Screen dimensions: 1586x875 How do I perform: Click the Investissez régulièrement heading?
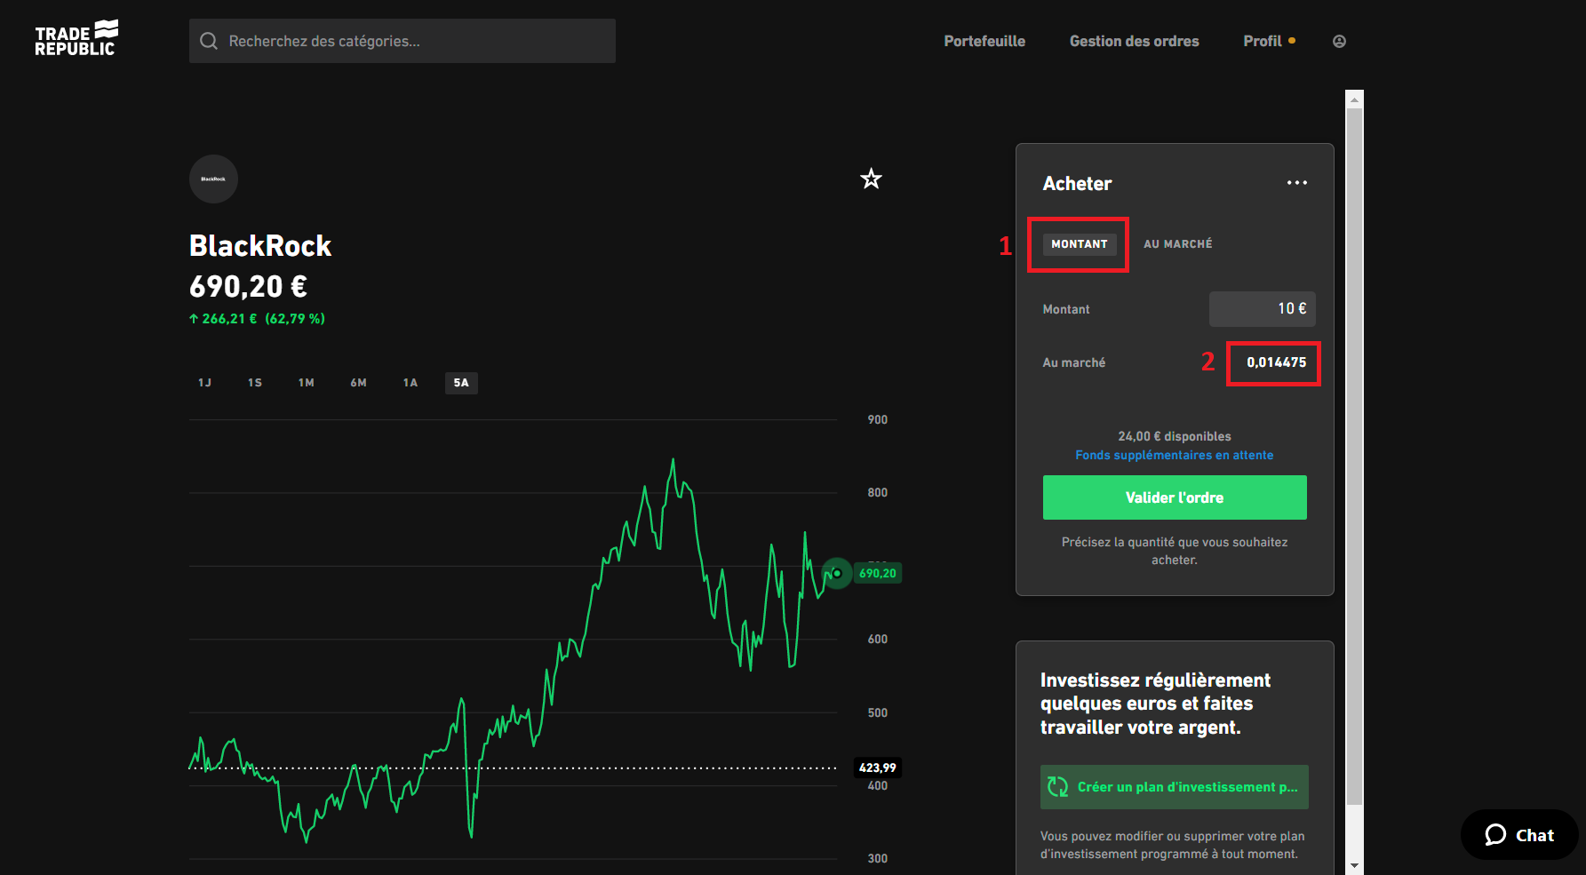[x=1155, y=704]
